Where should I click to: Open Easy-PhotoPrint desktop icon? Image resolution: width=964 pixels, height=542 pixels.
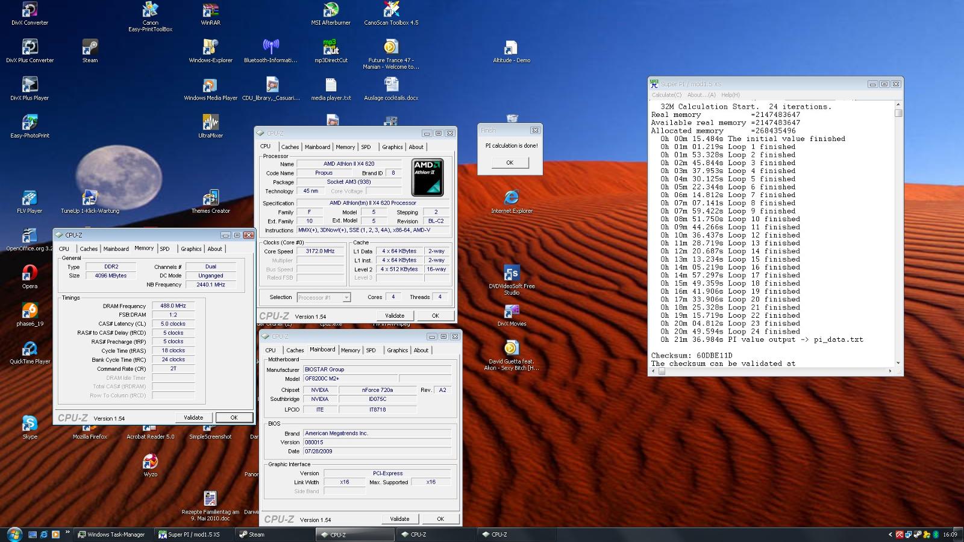pyautogui.click(x=30, y=126)
